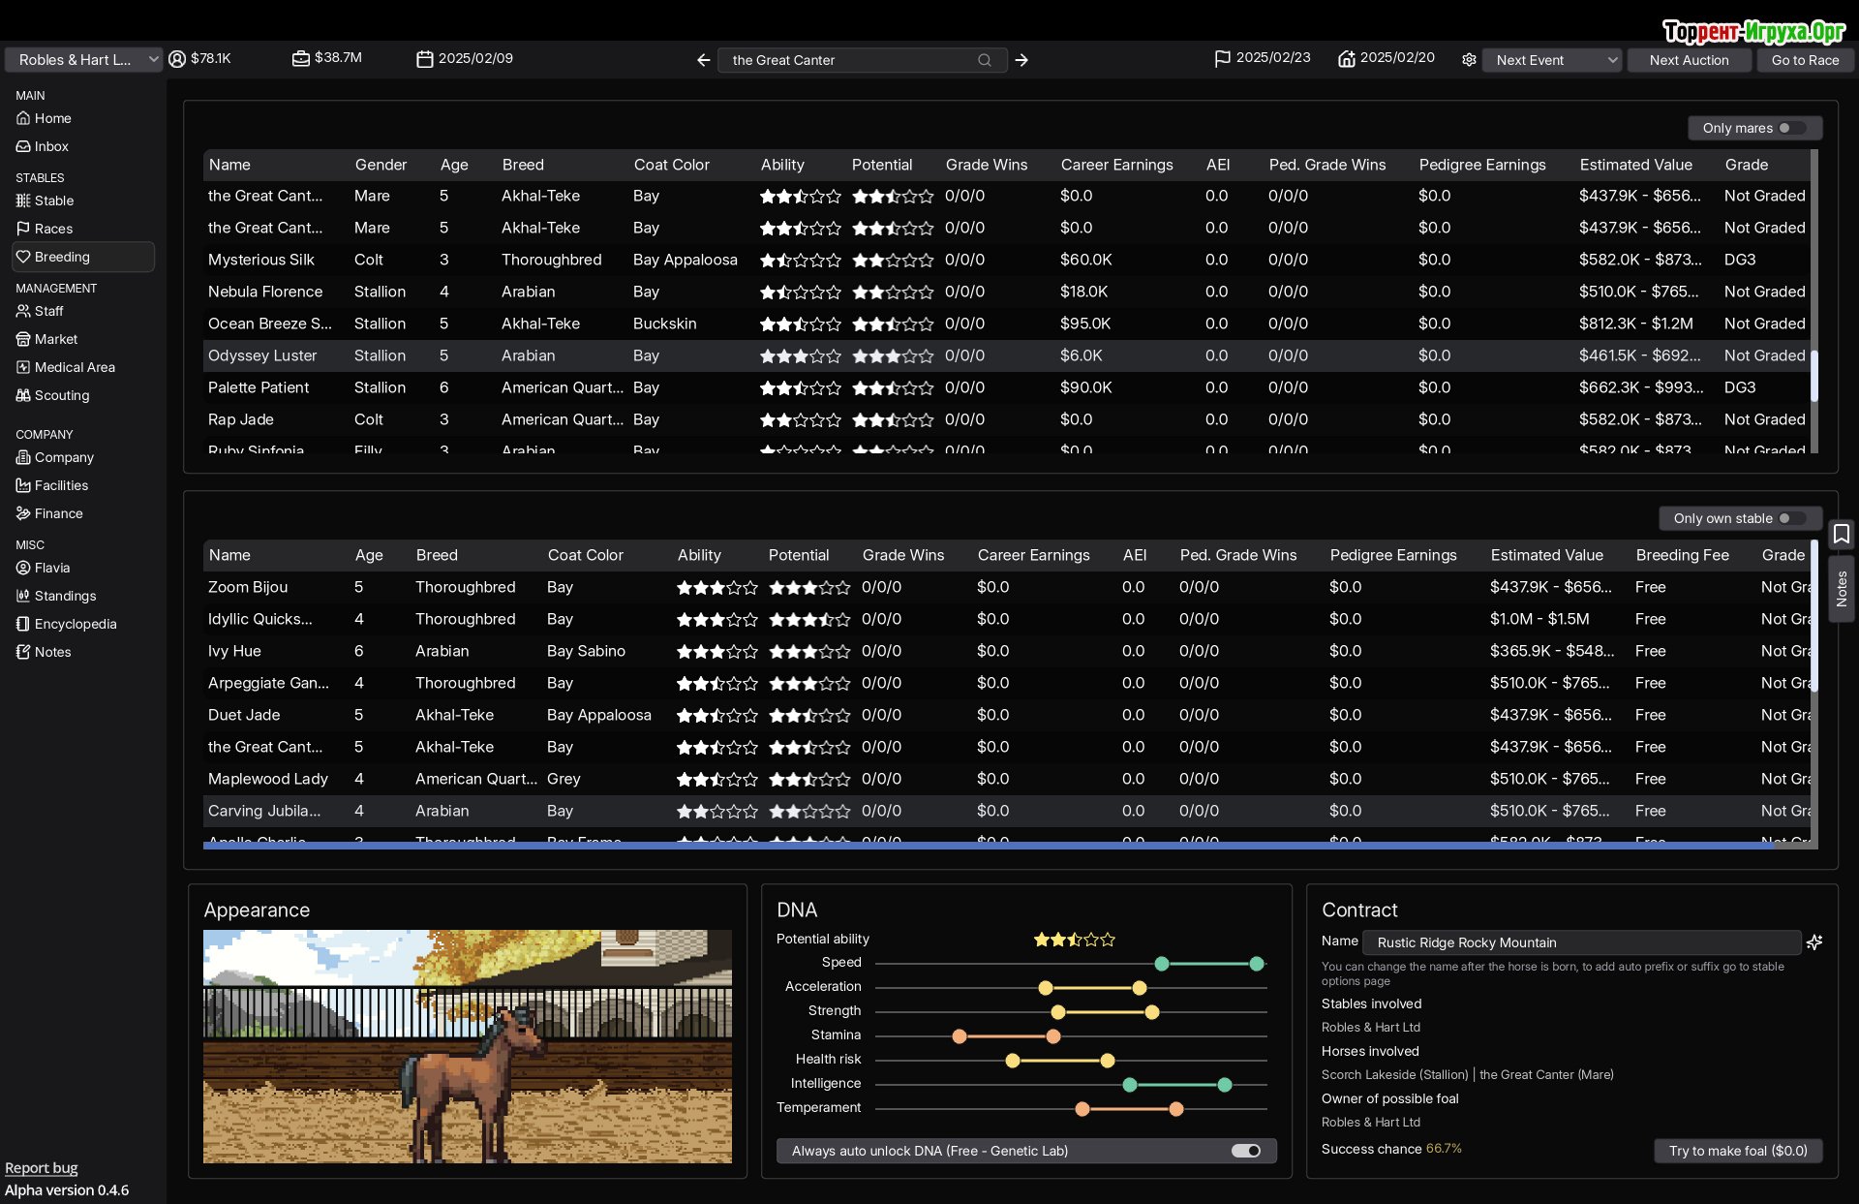The width and height of the screenshot is (1859, 1204).
Task: Click the random name generator sparkle icon
Action: pyautogui.click(x=1814, y=942)
